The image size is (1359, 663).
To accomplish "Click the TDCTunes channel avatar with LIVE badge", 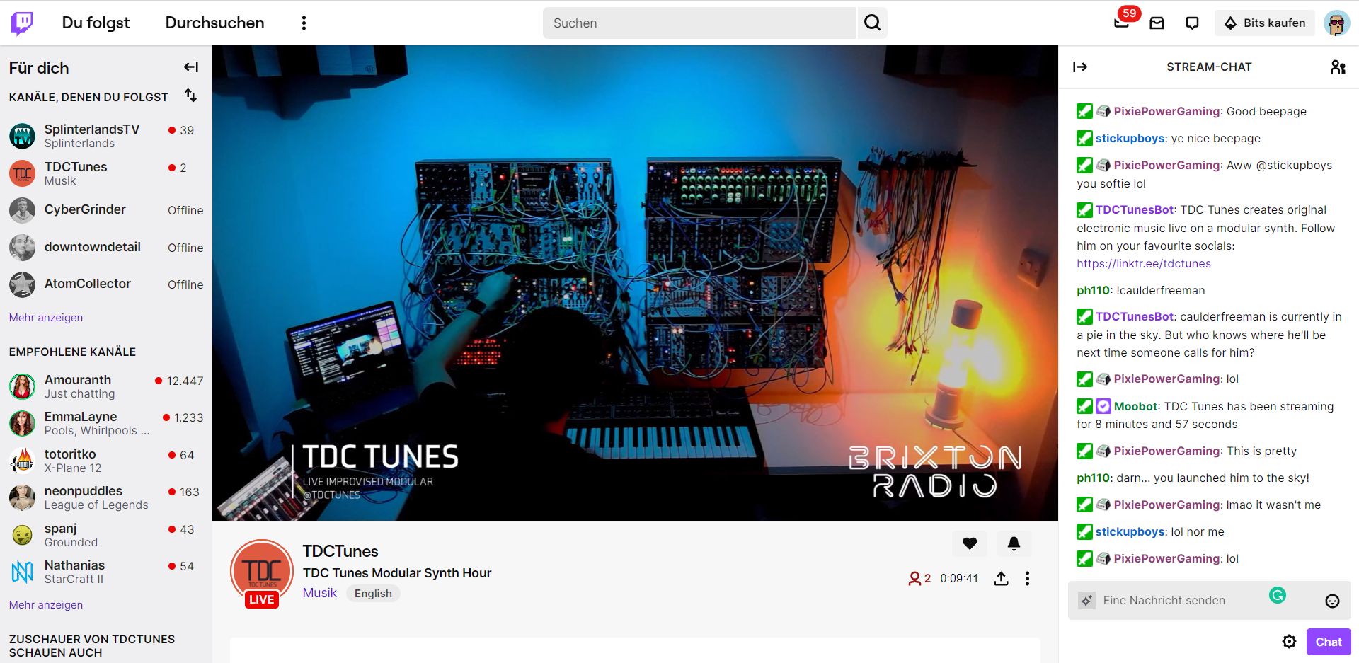I will tap(262, 572).
